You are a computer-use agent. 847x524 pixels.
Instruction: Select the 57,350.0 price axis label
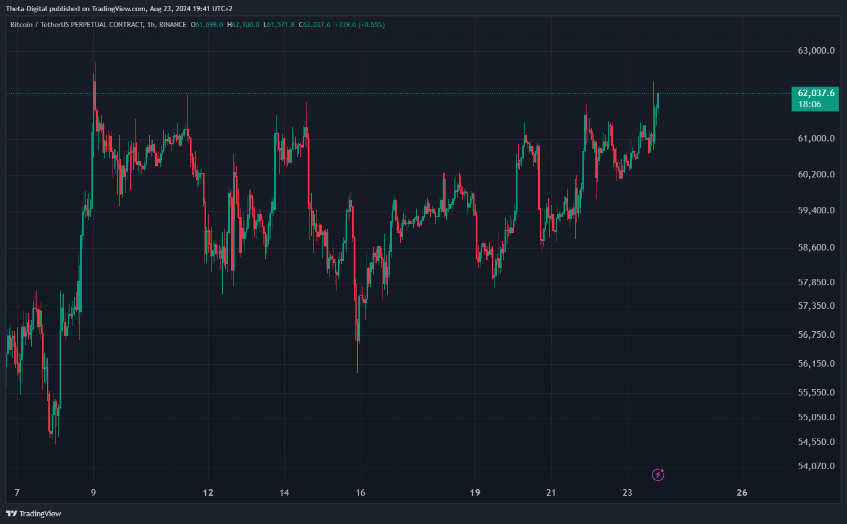(816, 306)
